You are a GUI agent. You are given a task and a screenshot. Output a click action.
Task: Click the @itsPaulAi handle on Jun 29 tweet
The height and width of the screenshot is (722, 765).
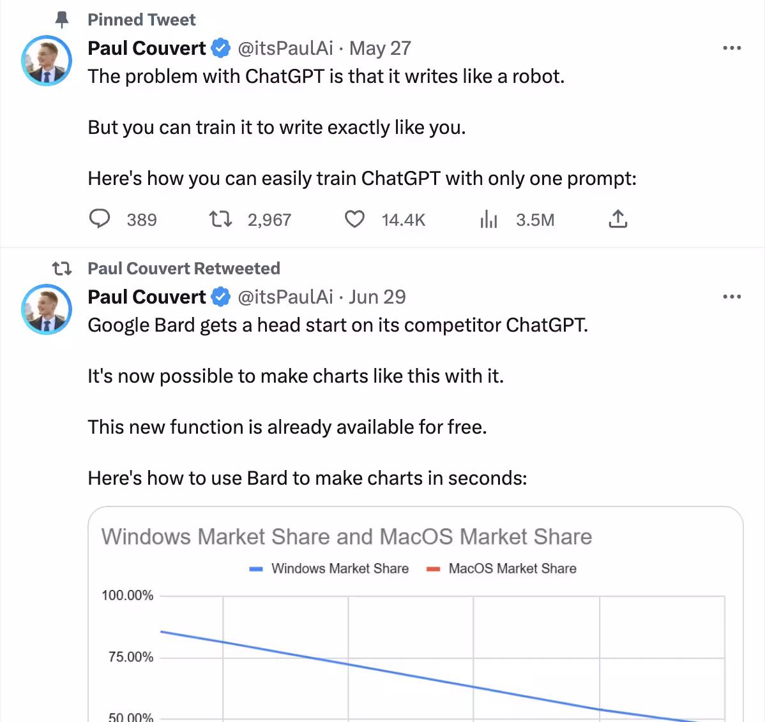point(285,297)
